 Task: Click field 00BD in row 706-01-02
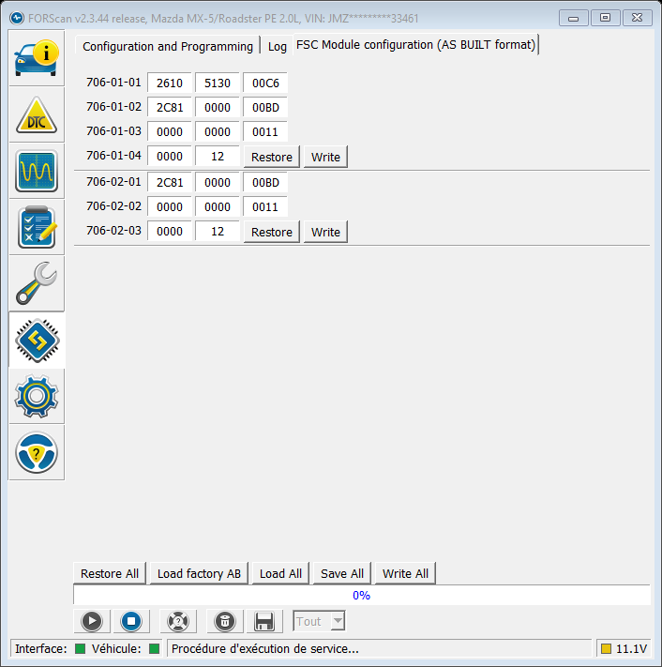[265, 107]
